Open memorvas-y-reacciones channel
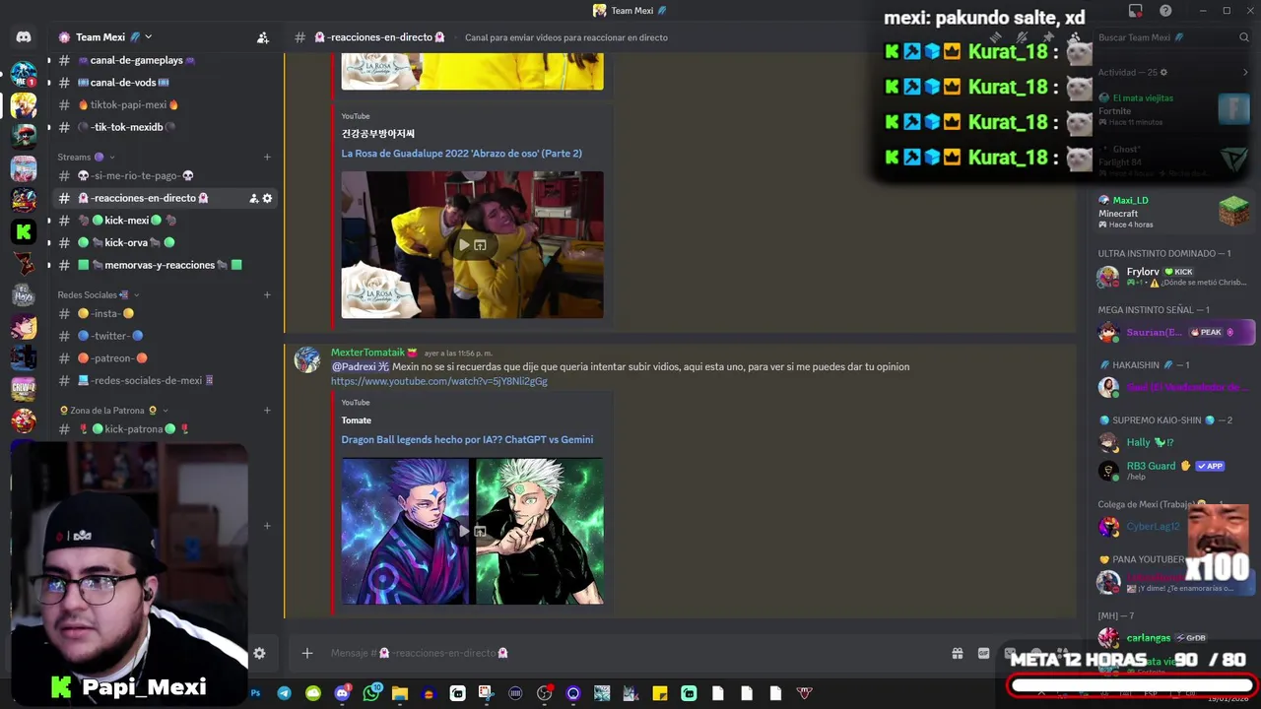The height and width of the screenshot is (709, 1261). 163,265
